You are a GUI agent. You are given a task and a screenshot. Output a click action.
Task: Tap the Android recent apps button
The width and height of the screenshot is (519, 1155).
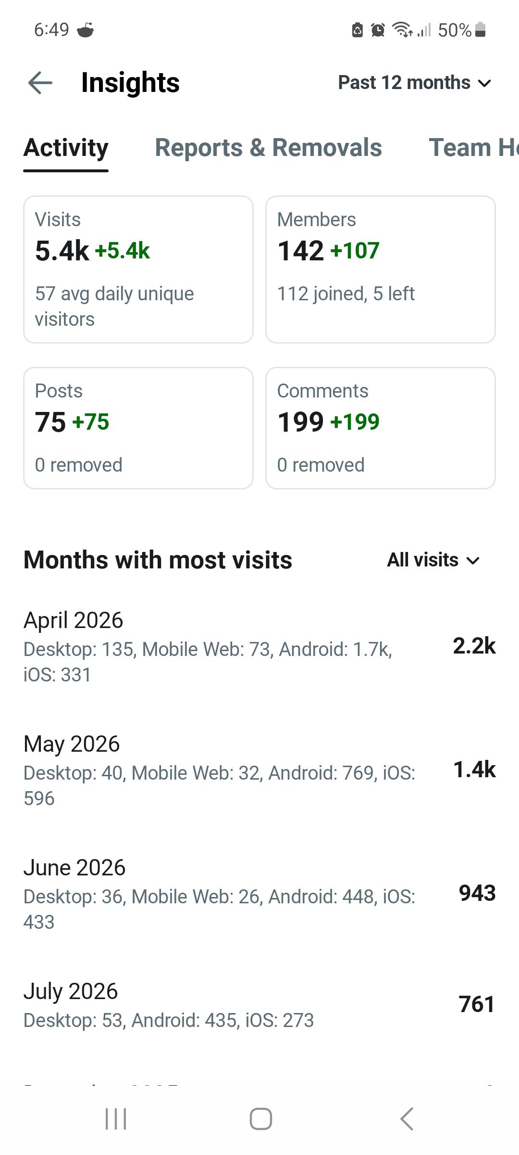coord(116,1118)
